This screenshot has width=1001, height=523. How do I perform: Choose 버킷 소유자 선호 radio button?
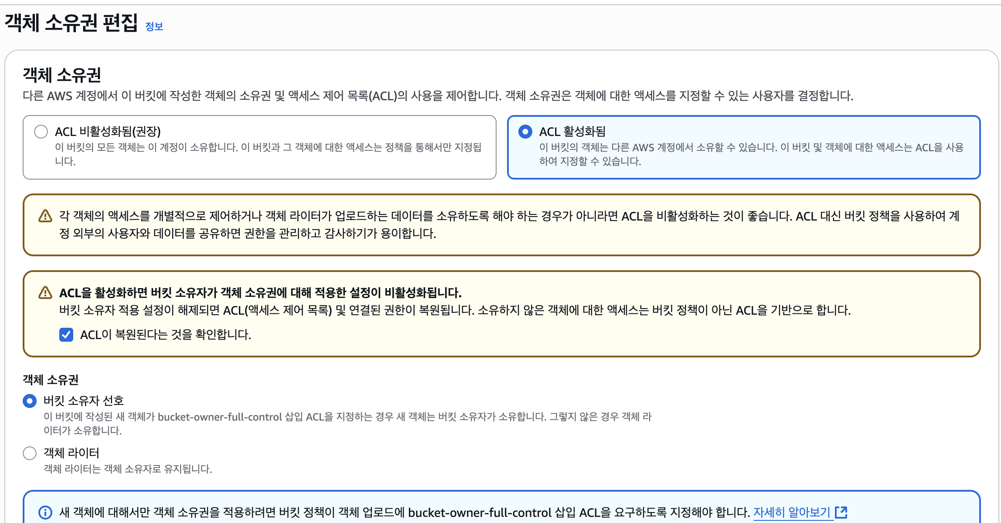[30, 401]
